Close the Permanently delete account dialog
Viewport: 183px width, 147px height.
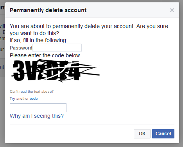[x=172, y=10]
